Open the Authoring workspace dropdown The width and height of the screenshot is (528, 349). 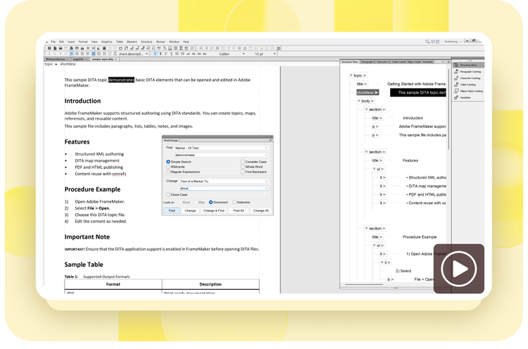(x=453, y=42)
